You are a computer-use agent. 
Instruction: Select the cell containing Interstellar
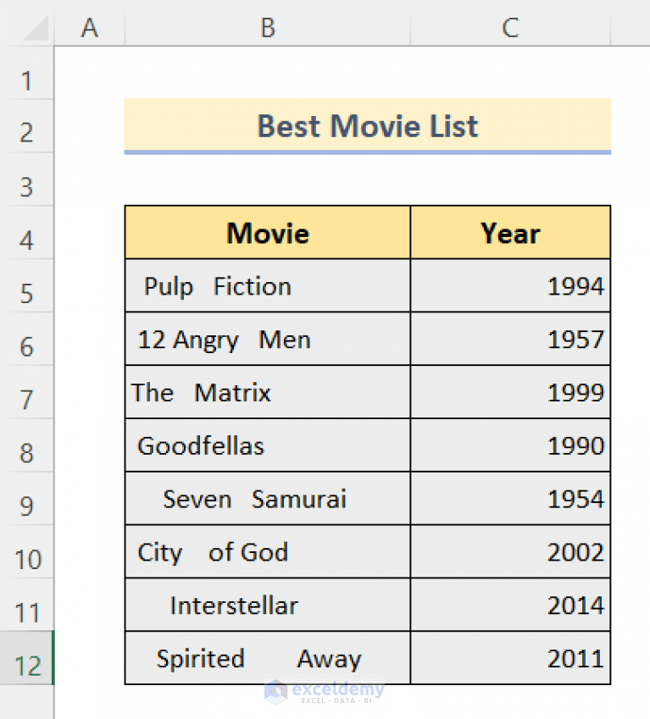(267, 605)
